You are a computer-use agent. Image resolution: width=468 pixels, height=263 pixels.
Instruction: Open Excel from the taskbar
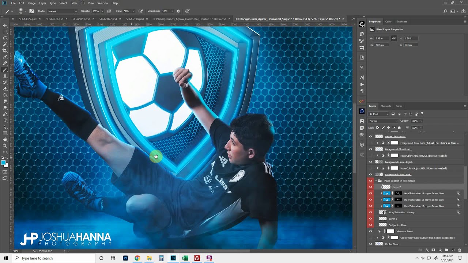[x=185, y=258]
